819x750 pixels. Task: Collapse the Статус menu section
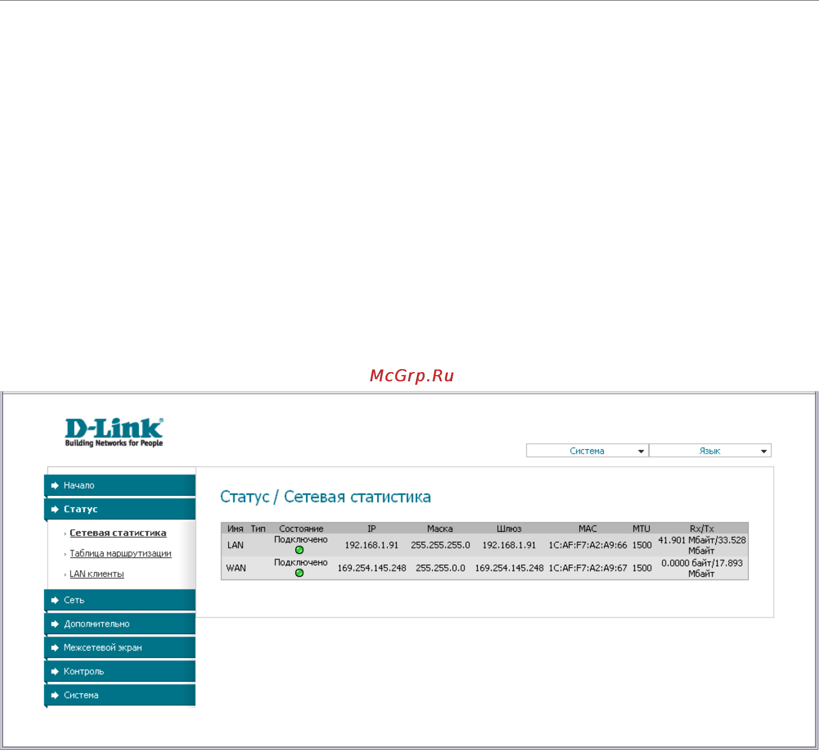(x=120, y=509)
